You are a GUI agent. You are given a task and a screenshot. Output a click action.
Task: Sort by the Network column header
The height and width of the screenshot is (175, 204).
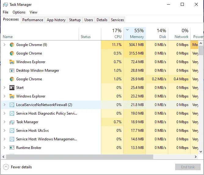click(x=179, y=34)
